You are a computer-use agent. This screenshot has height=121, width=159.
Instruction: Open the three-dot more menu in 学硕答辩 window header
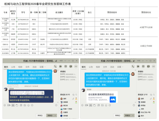tap(154, 66)
